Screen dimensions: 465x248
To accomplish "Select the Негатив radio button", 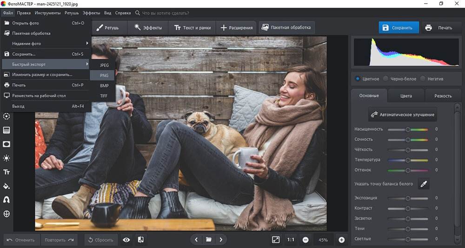I will coord(423,79).
